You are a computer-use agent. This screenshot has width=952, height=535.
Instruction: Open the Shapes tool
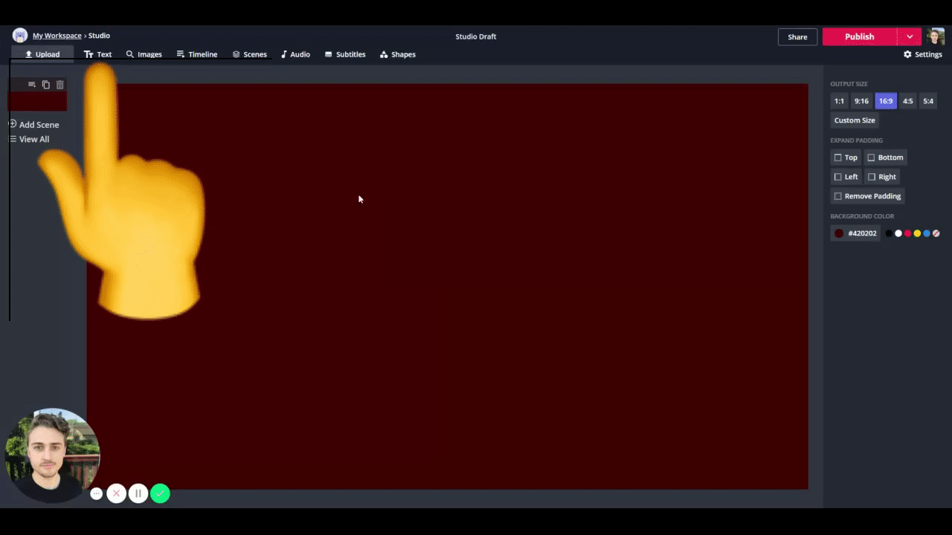pos(397,54)
